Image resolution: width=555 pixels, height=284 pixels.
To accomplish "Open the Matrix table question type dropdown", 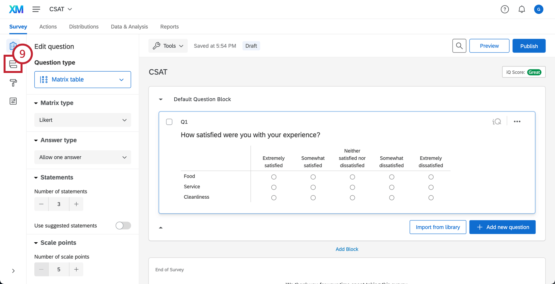I will 83,79.
